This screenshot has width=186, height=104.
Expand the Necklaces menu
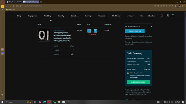(x=117, y=16)
